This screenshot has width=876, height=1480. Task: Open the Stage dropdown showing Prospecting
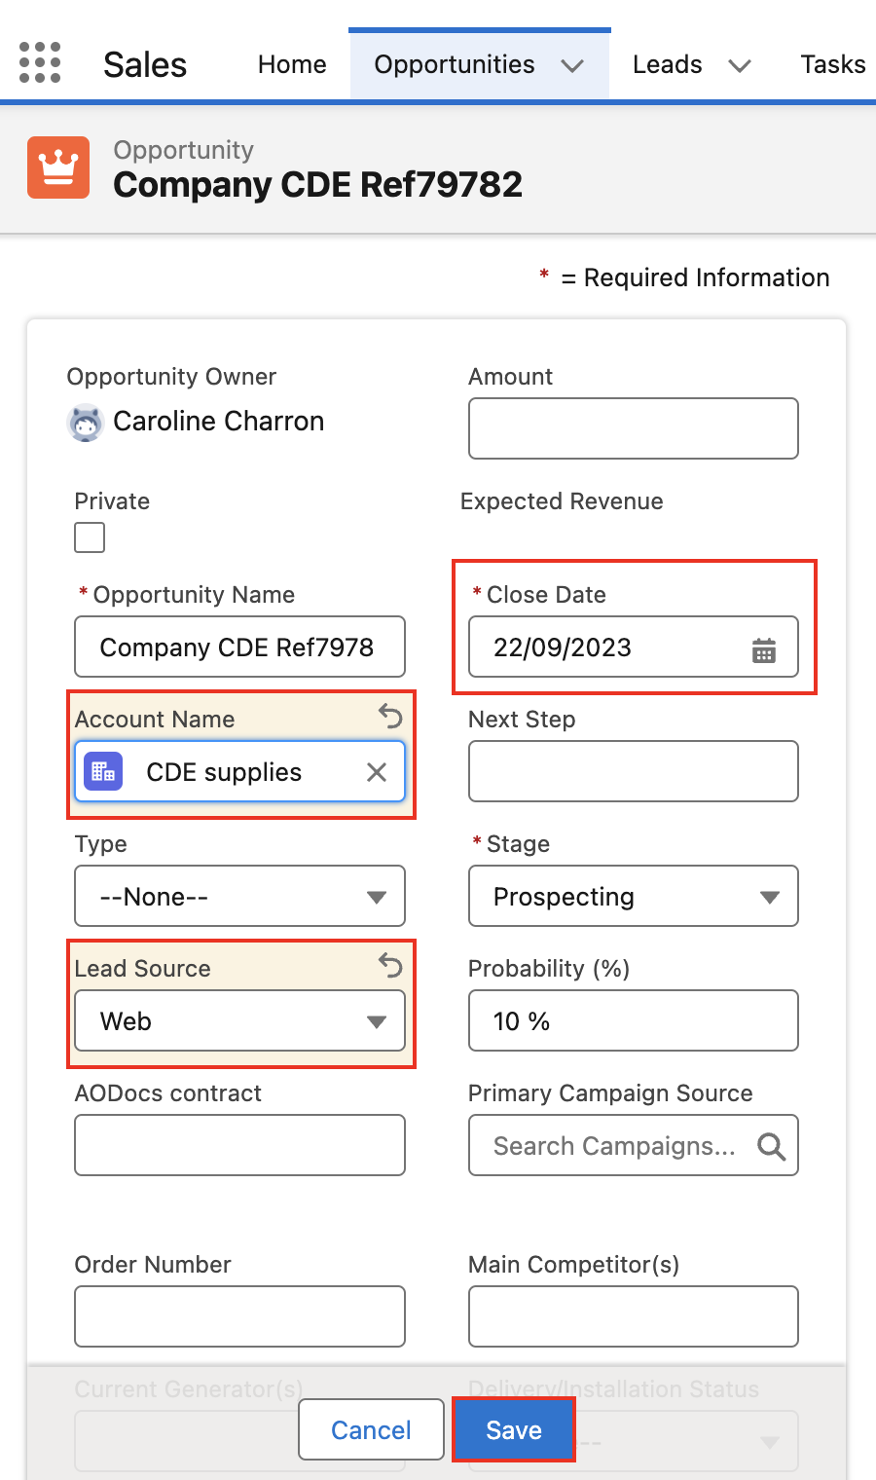click(633, 896)
